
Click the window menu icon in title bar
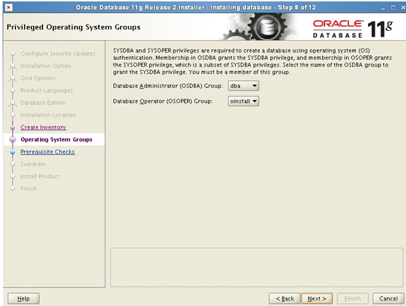tap(7, 7)
